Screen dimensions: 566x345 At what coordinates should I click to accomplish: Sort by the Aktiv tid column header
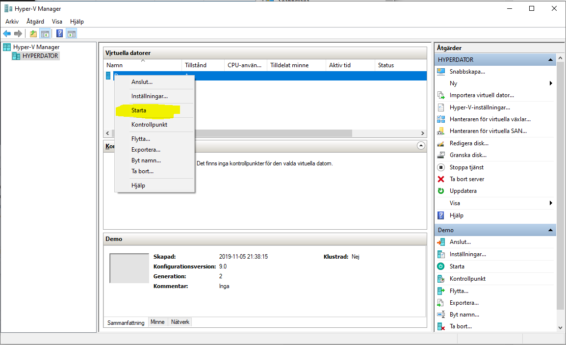click(x=350, y=65)
